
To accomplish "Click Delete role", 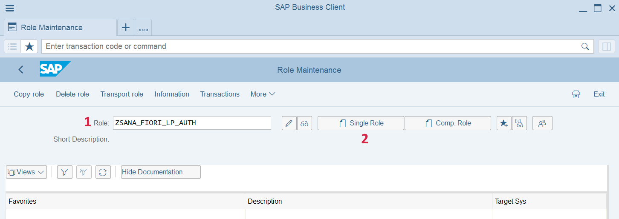I will coord(72,94).
